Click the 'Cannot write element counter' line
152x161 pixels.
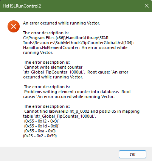tap(53, 67)
